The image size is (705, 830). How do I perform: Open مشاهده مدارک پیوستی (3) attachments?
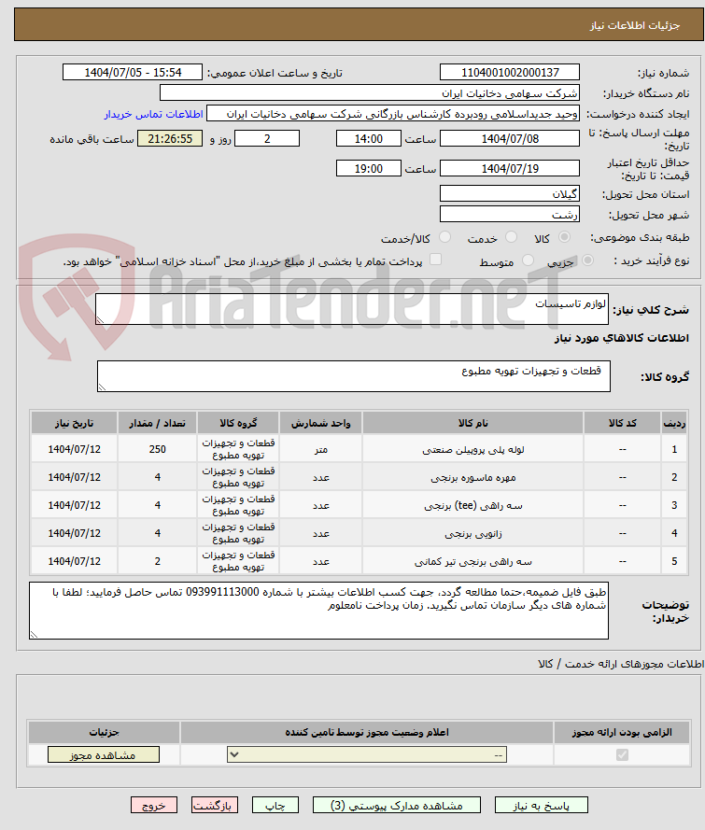397,805
